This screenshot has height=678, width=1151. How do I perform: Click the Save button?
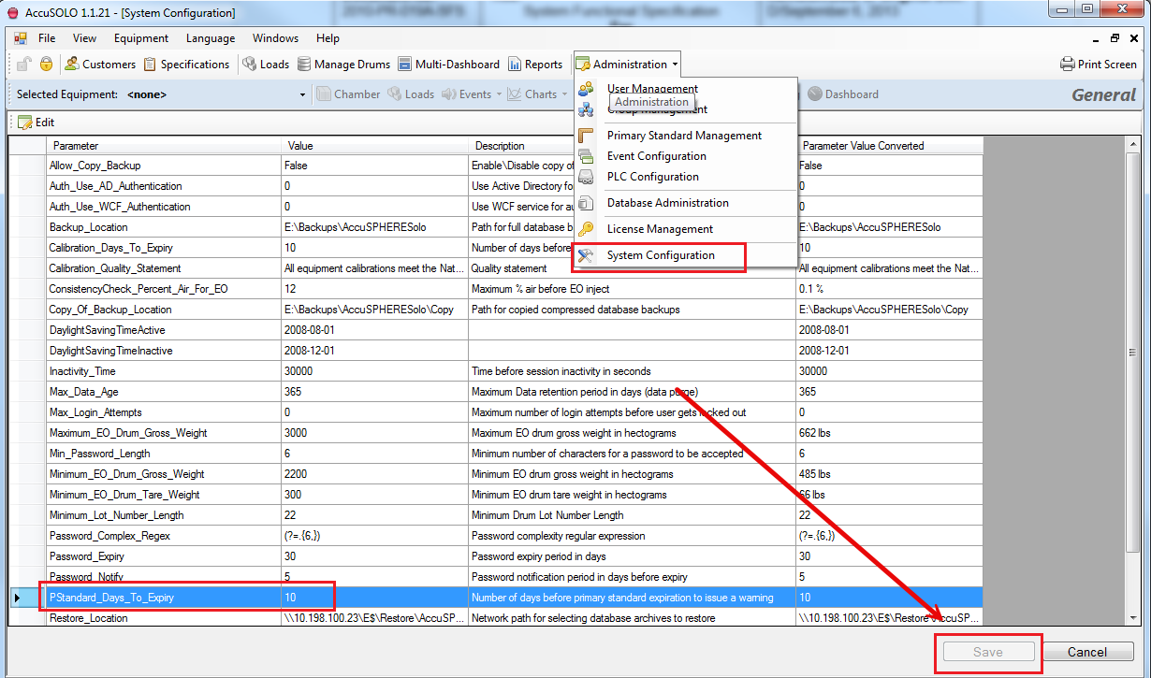(x=987, y=652)
